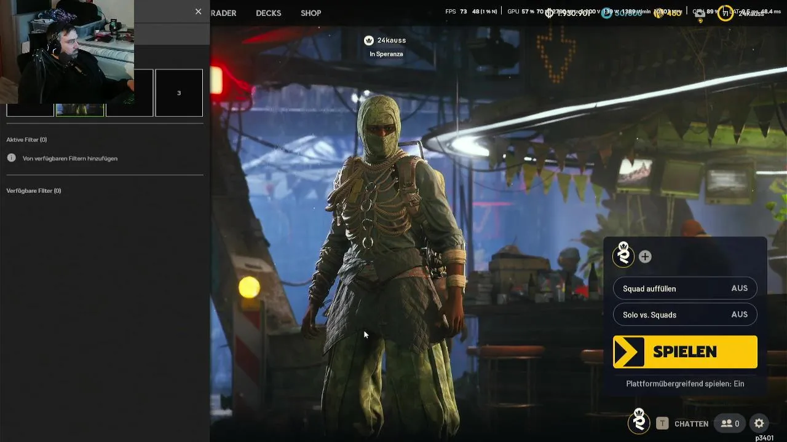Click the Verfügbare Filter (0) heading
The height and width of the screenshot is (442, 787).
[34, 191]
